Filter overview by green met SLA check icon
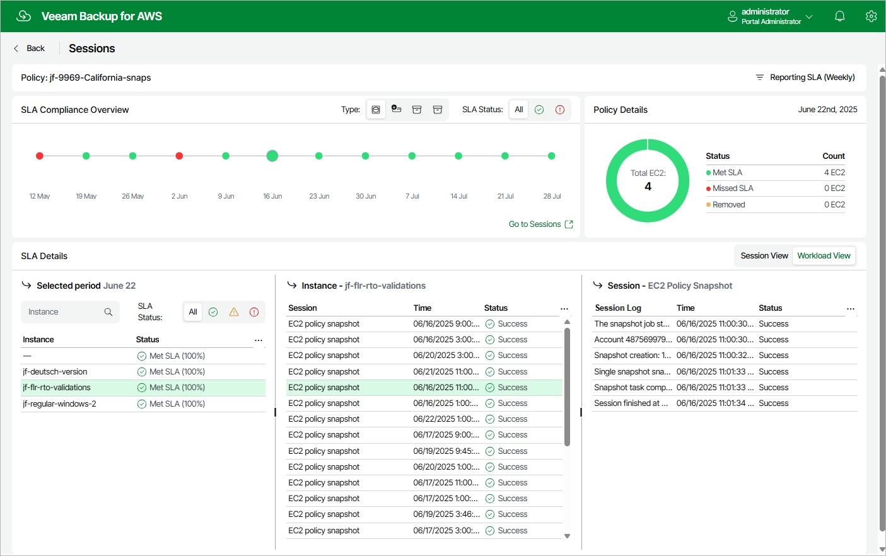 tap(539, 110)
